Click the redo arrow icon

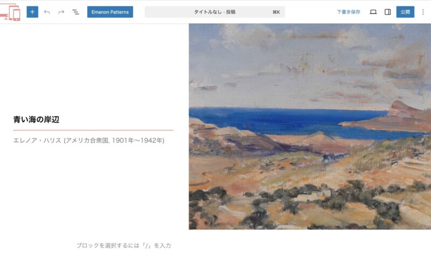click(x=61, y=12)
